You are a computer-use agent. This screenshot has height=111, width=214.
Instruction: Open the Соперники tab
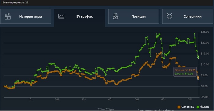coord(187,16)
